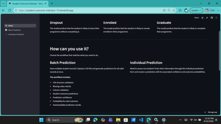Click the Graduate heading
The image size is (221, 124).
click(x=164, y=23)
